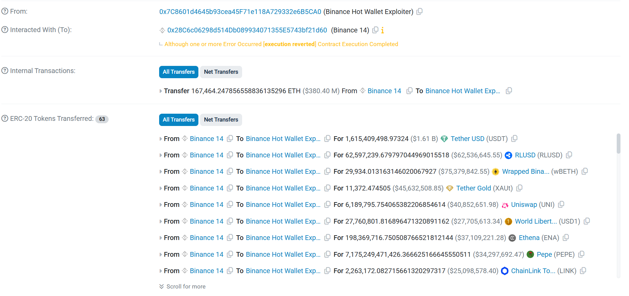Open the Tether Gold token link

coord(474,188)
